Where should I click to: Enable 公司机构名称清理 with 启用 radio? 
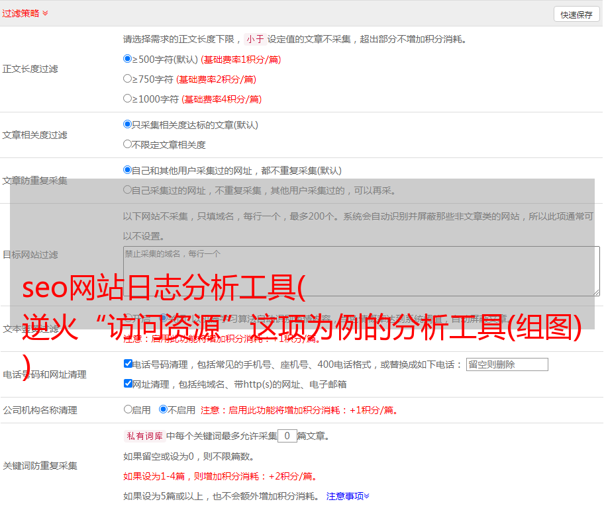pyautogui.click(x=128, y=409)
